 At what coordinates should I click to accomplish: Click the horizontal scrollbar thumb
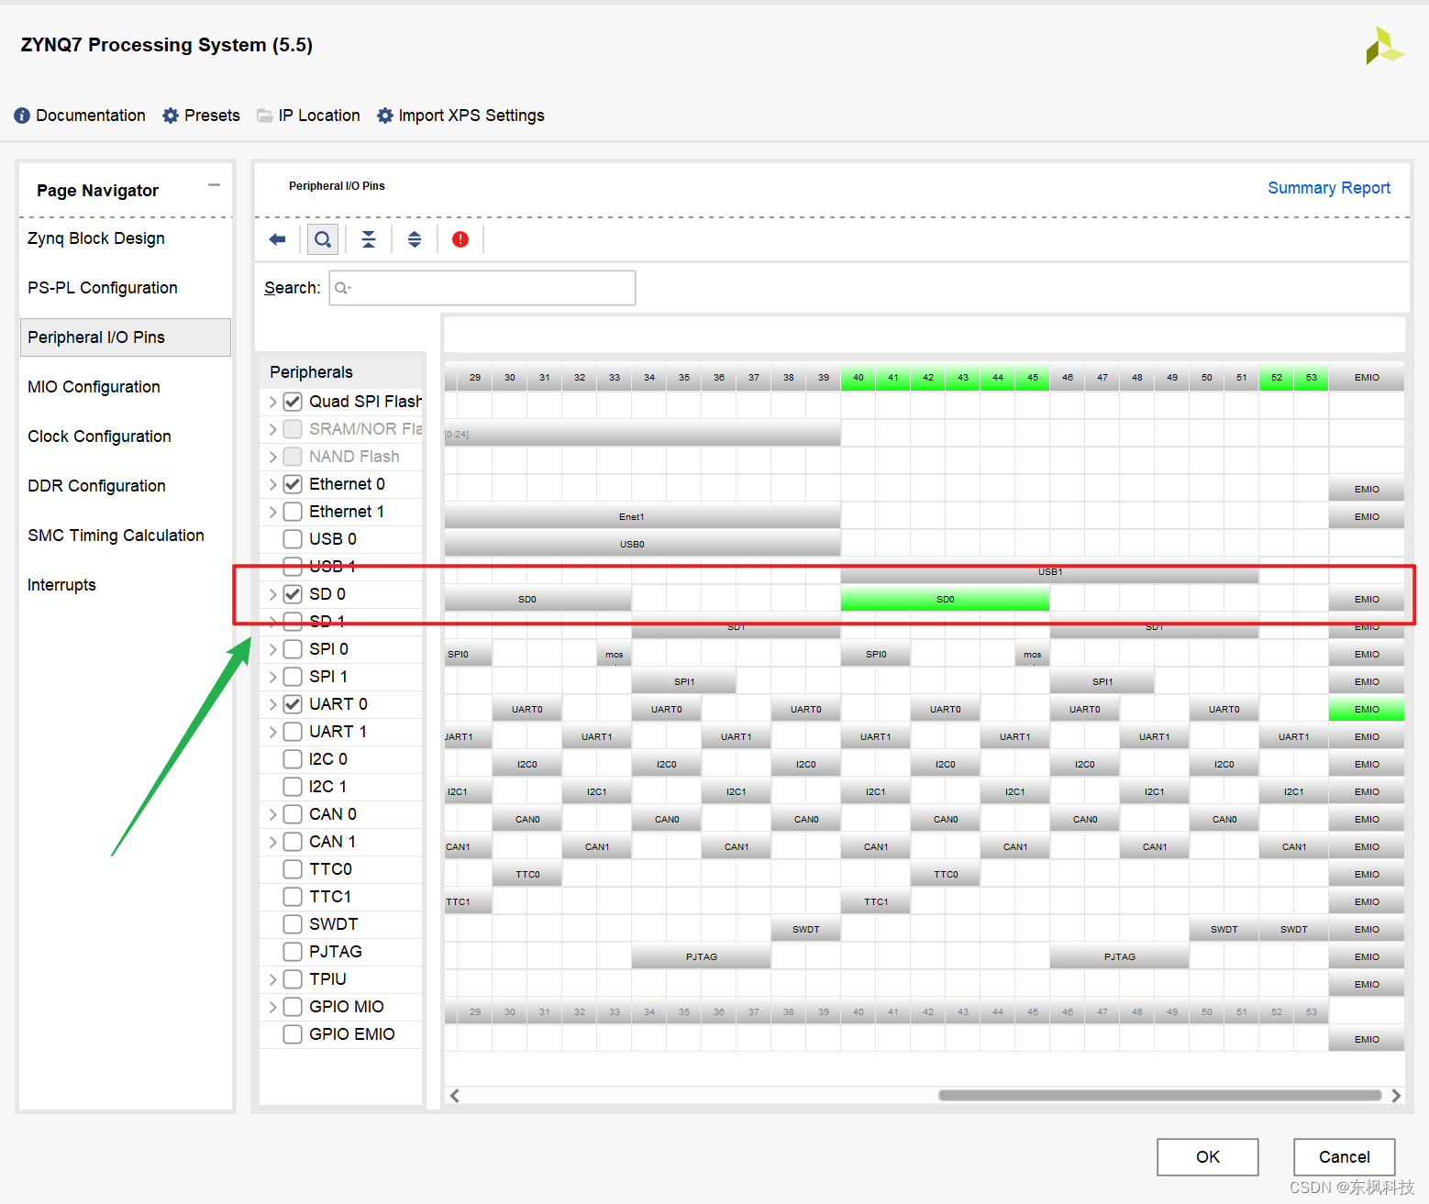1160,1095
